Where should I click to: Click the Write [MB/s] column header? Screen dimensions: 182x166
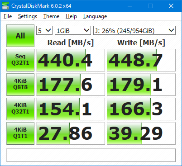click(x=141, y=43)
